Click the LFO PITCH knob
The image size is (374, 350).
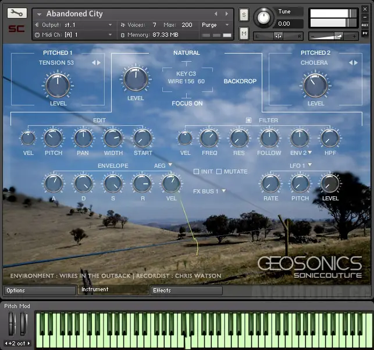click(x=300, y=183)
